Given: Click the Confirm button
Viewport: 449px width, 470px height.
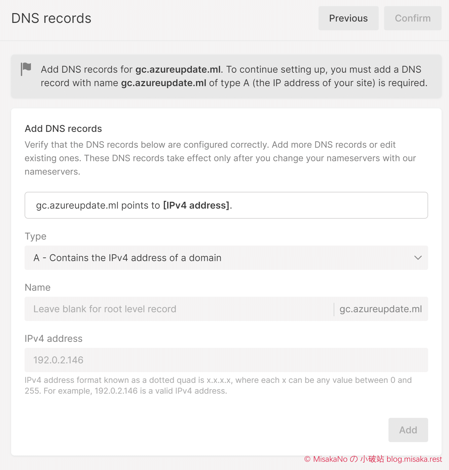Looking at the screenshot, I should [x=413, y=18].
